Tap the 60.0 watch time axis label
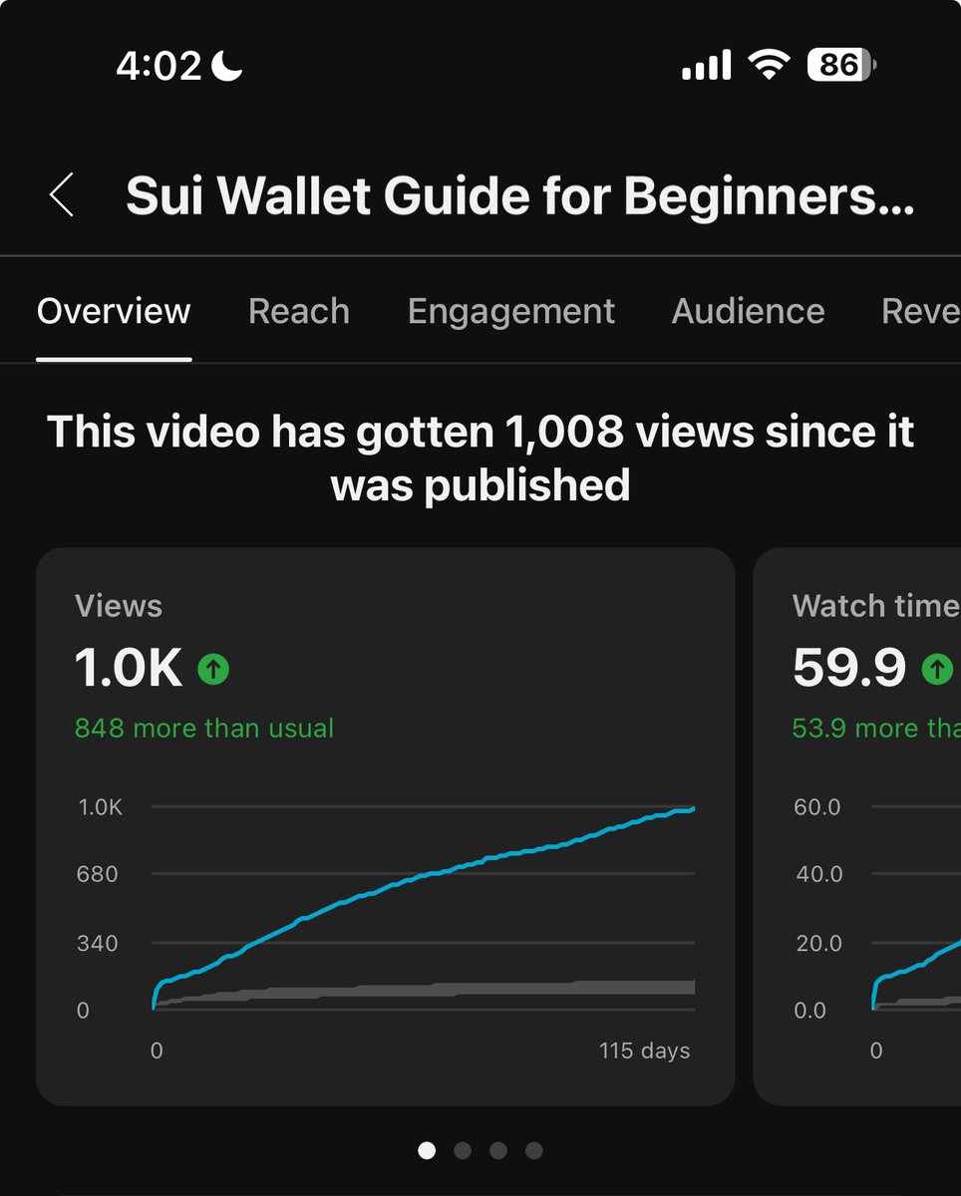Image resolution: width=961 pixels, height=1196 pixels. click(818, 806)
